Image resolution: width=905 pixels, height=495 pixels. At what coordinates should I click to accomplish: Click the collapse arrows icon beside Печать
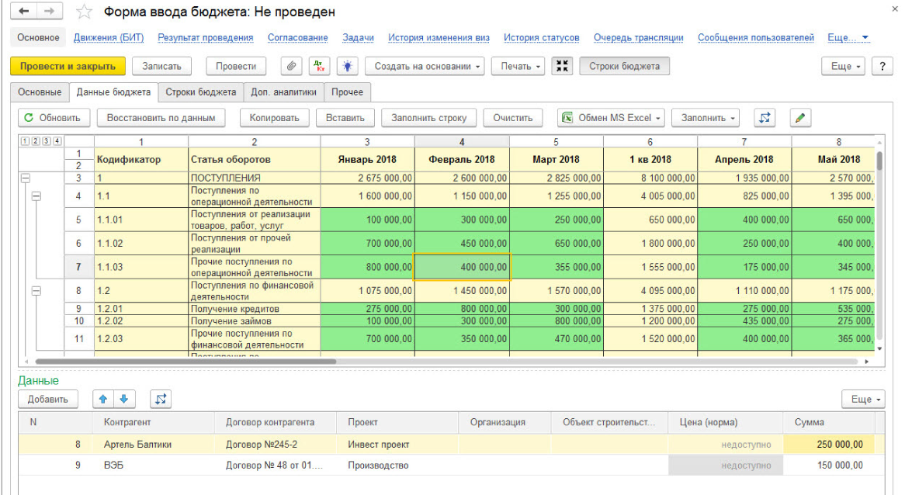[562, 67]
